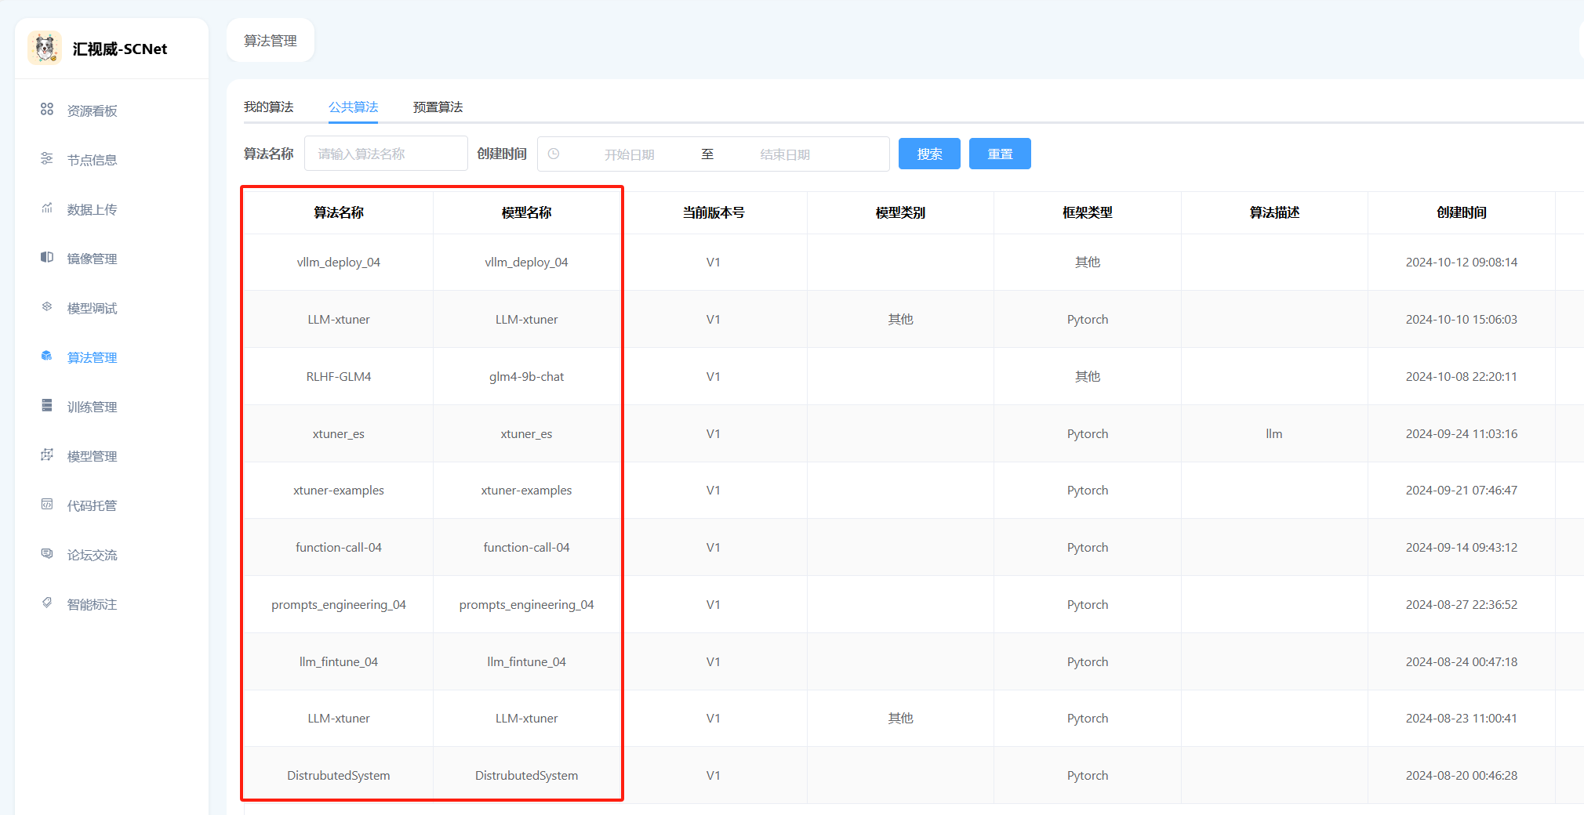Open the 结束日期 date picker field
The width and height of the screenshot is (1584, 815).
pos(784,154)
